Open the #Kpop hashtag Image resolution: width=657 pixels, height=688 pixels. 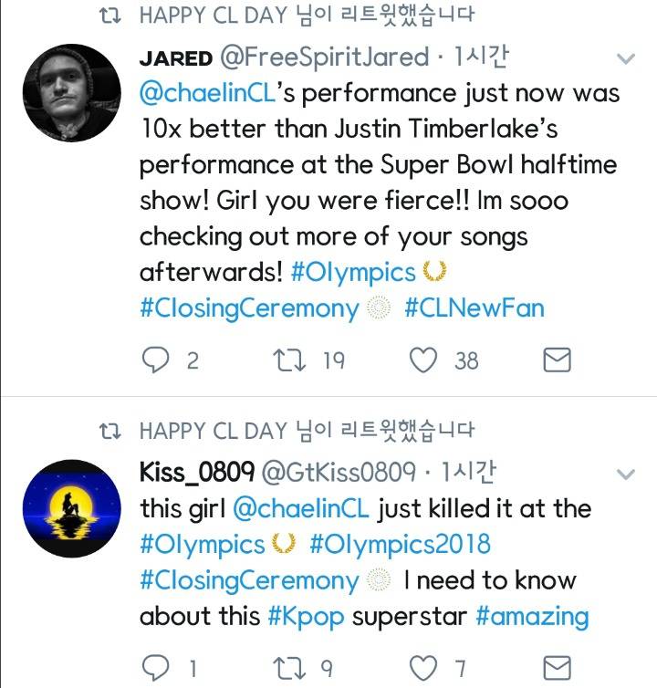pos(307,616)
